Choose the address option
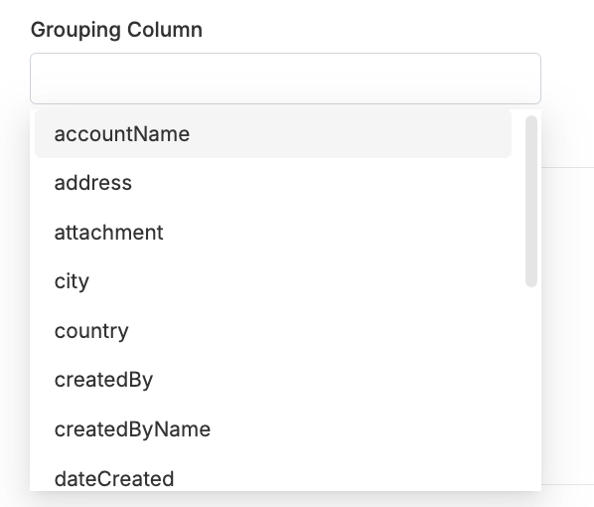This screenshot has width=594, height=507. coord(273,183)
